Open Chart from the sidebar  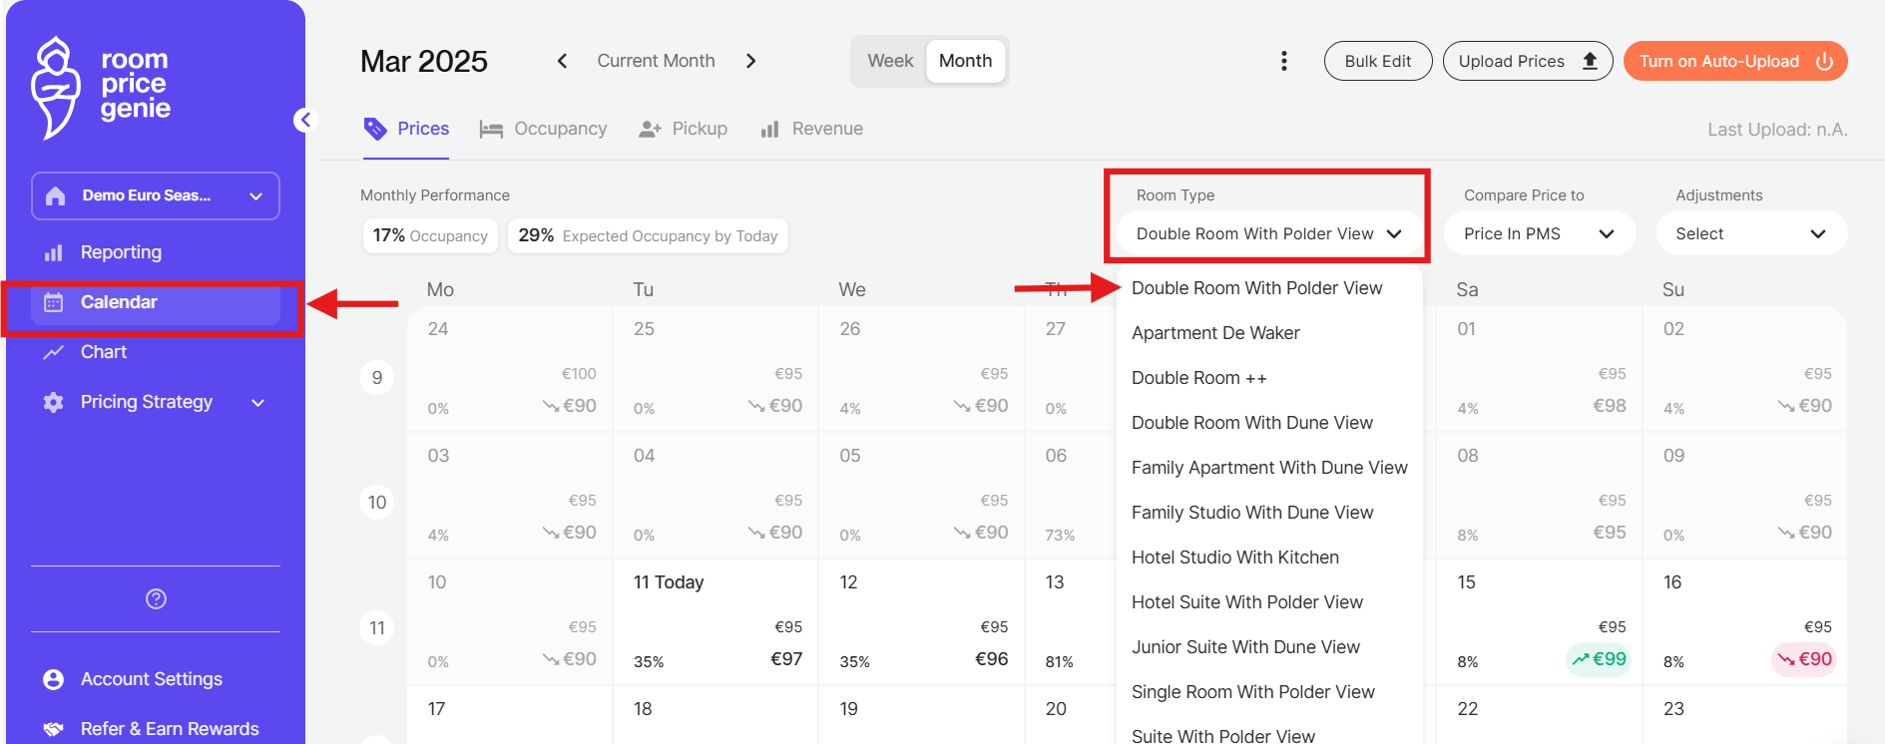pos(103,352)
